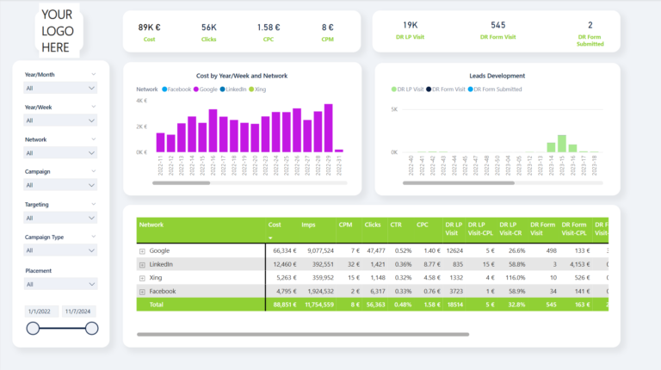This screenshot has width=661, height=370.
Task: Expand the Facebook row in table
Action: coord(142,292)
